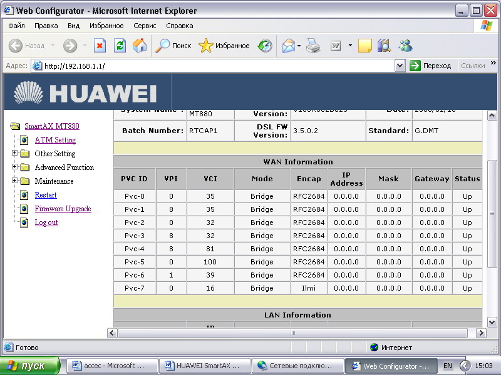501x375 pixels.
Task: Go back with the Назад arrow button
Action: click(26, 46)
